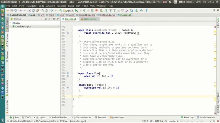Open the project panel settings gear
The width and height of the screenshot is (220, 123).
tap(54, 19)
